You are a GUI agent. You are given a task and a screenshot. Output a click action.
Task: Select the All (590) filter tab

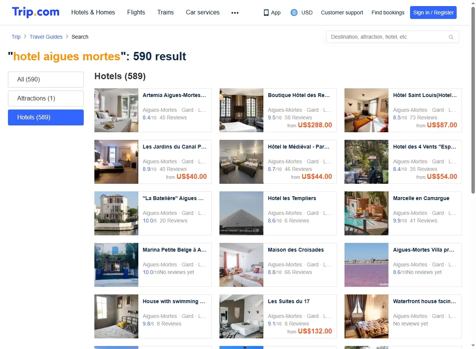tap(46, 80)
